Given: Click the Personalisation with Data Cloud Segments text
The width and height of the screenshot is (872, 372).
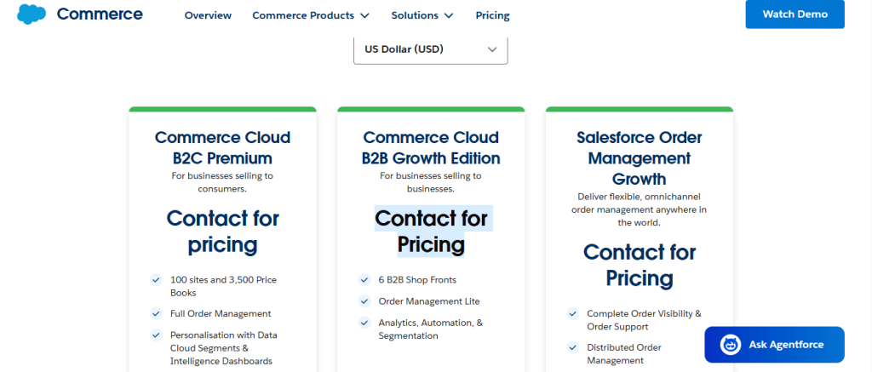Looking at the screenshot, I should pos(224,348).
